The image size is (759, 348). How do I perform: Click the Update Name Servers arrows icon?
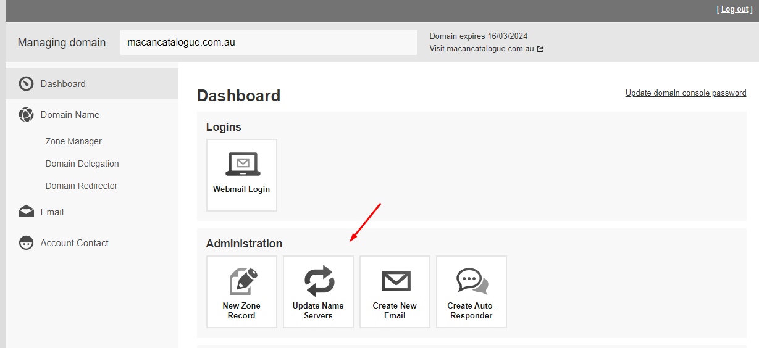click(319, 281)
